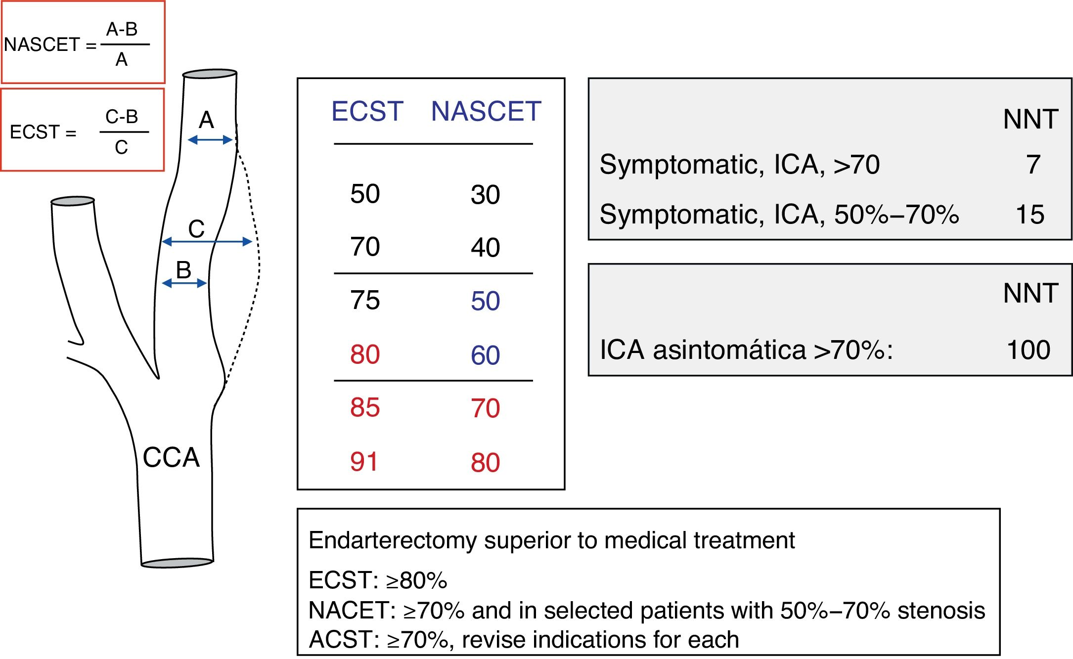
Task: Select the NNT value 100
Action: 1028,350
